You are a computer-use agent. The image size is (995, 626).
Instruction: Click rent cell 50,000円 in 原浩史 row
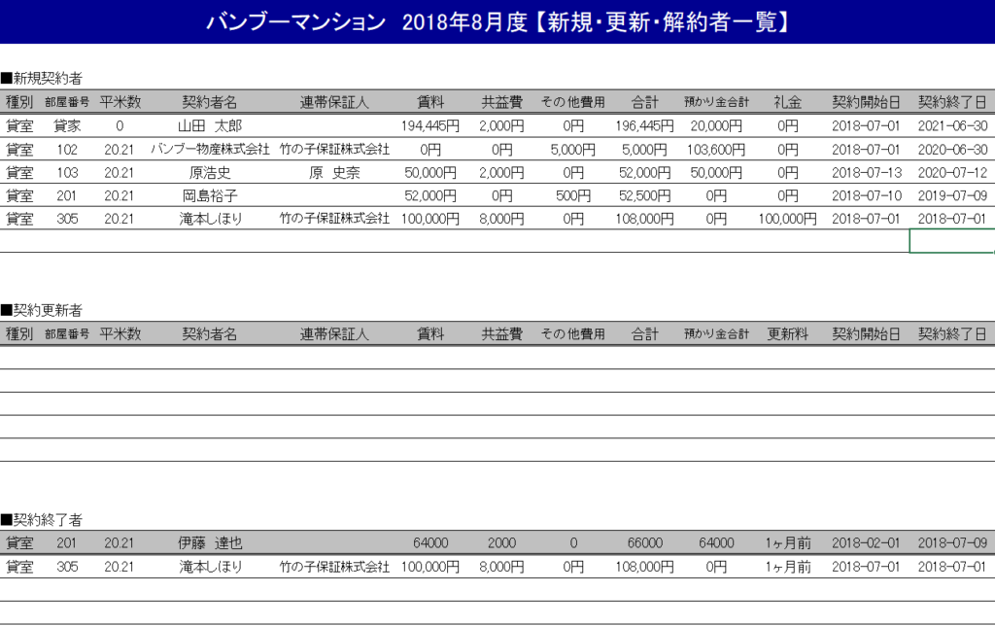point(430,173)
